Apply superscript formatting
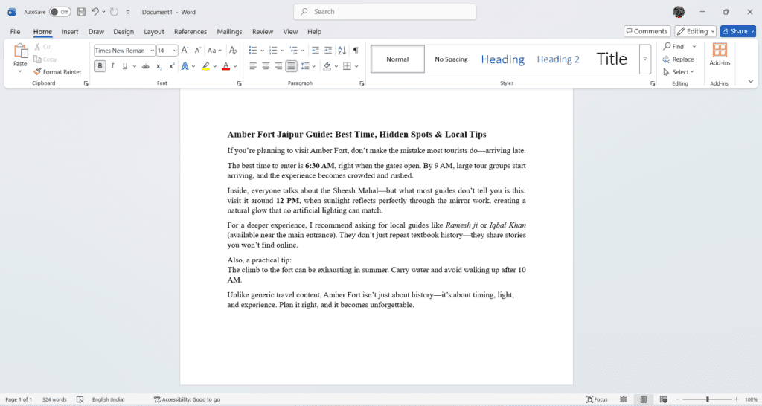The height and width of the screenshot is (406, 762). pos(172,66)
